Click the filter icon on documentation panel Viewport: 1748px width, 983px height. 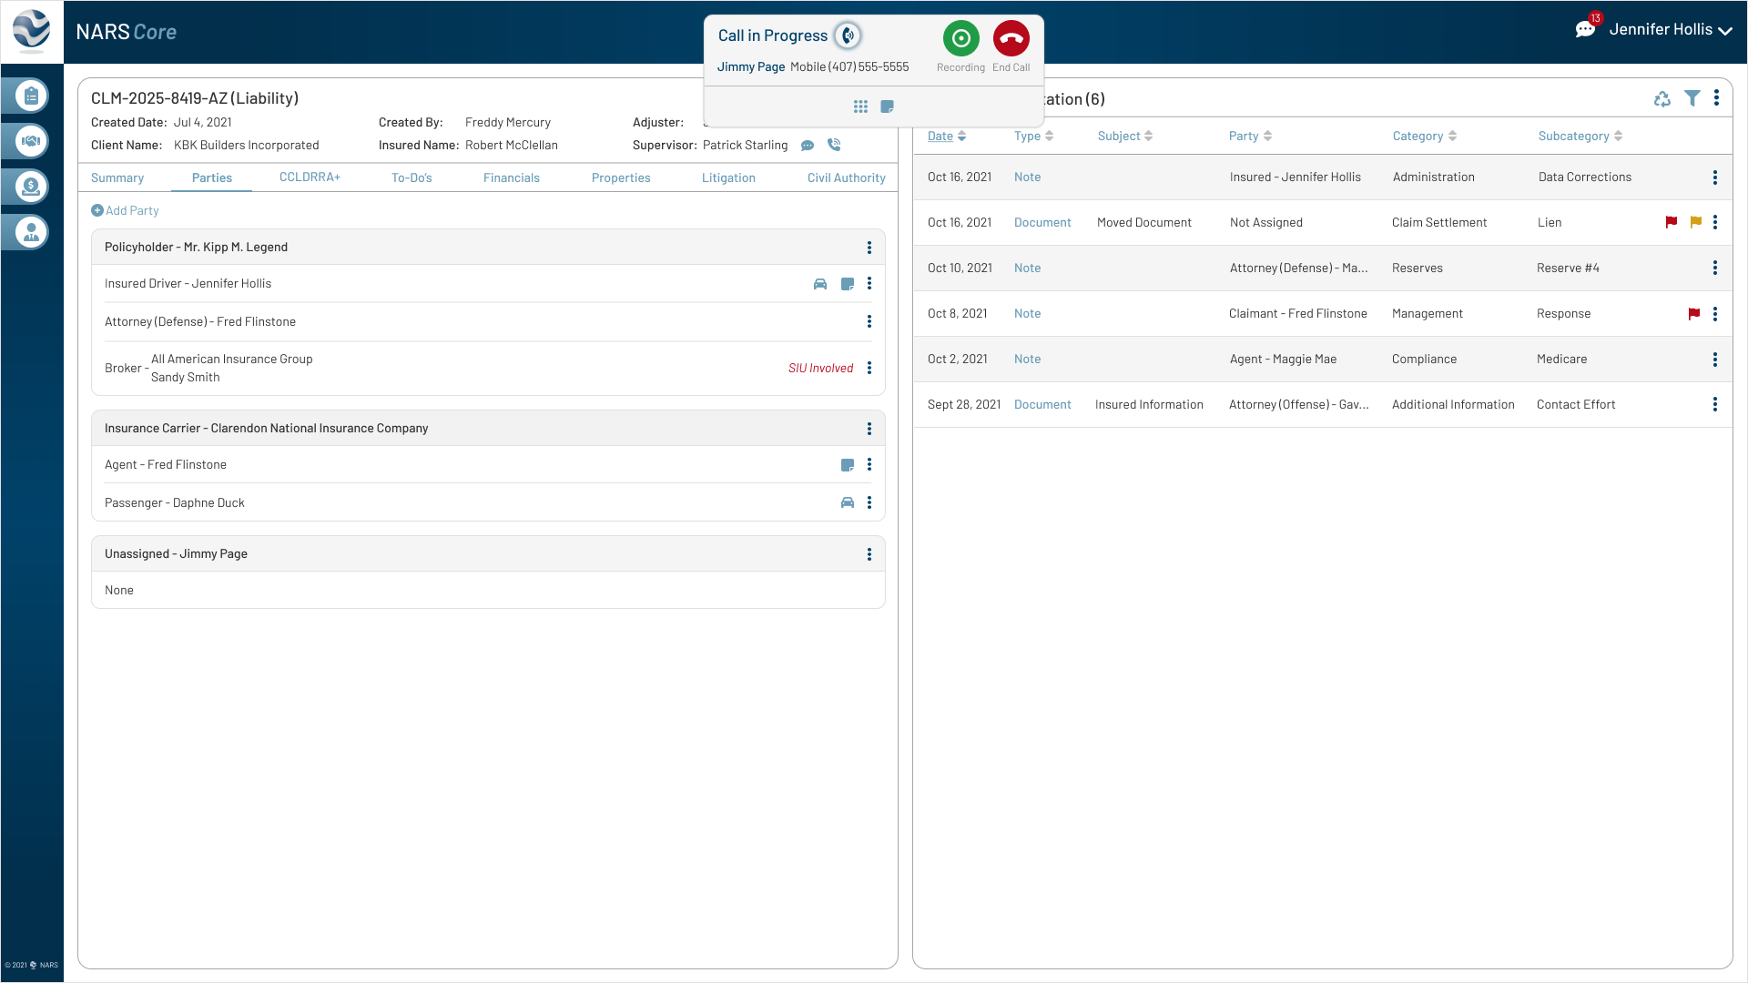coord(1692,98)
